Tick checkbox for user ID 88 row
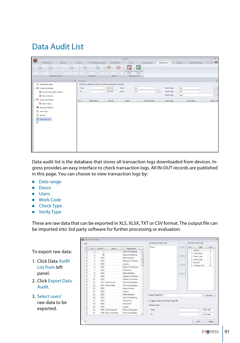 tap(87, 255)
